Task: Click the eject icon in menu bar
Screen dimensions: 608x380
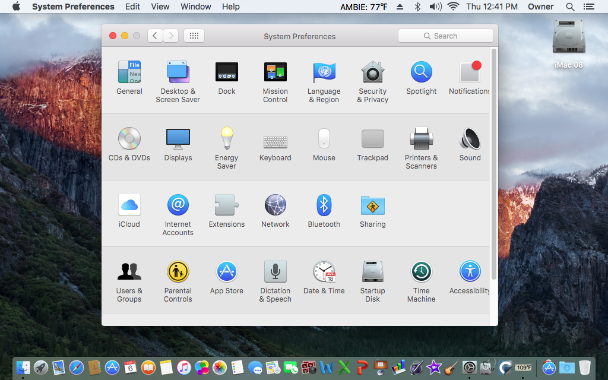Action: coord(400,7)
